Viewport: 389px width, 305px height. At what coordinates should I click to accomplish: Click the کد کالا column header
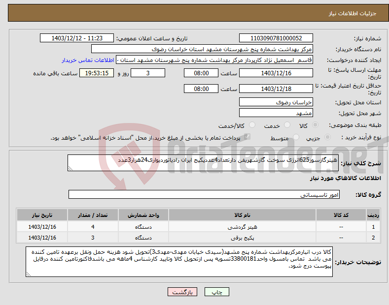pyautogui.click(x=341, y=215)
